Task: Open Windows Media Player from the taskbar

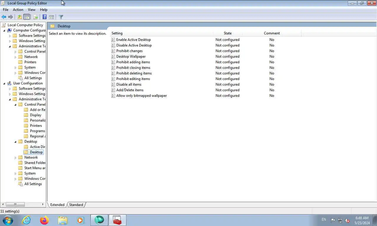Action: tap(81, 220)
